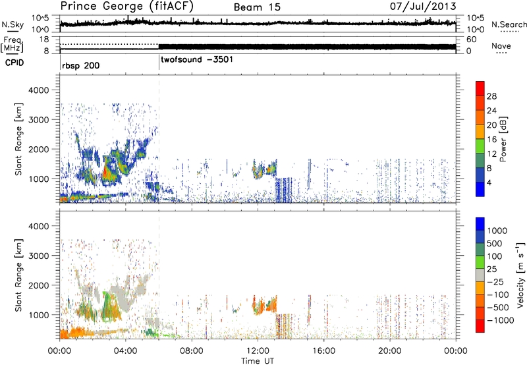Click the '18' tick on the frequency axis
The width and height of the screenshot is (527, 365).
[x=44, y=40]
